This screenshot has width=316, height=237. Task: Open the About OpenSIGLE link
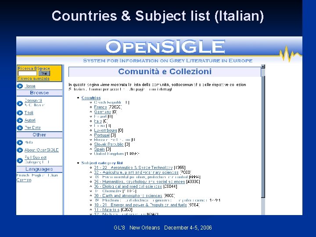42,150
